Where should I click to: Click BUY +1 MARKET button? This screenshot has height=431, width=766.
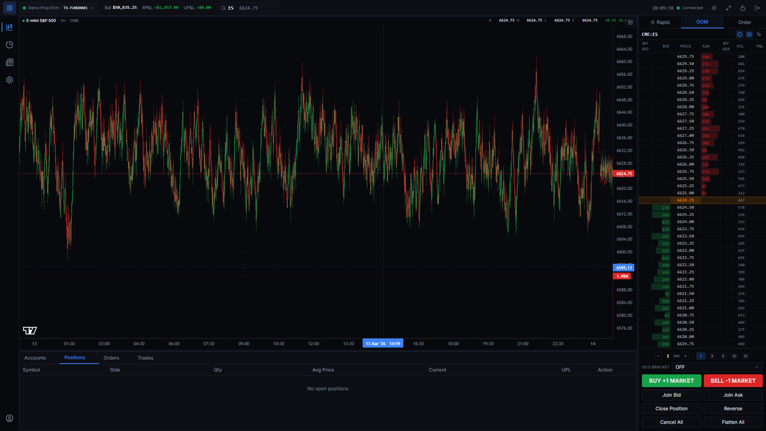click(x=671, y=381)
